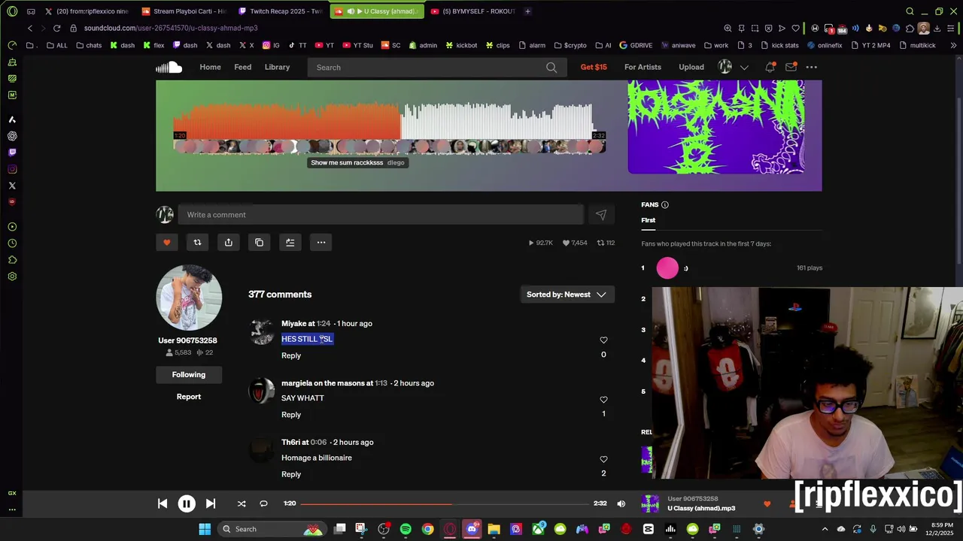Image resolution: width=963 pixels, height=541 pixels.
Task: Switch to Stream Playboi Carti tab
Action: click(x=184, y=11)
